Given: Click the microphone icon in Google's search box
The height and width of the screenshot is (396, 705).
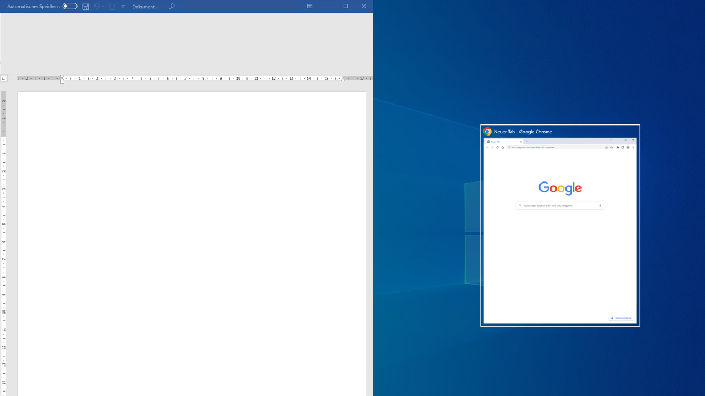Looking at the screenshot, I should [x=600, y=205].
